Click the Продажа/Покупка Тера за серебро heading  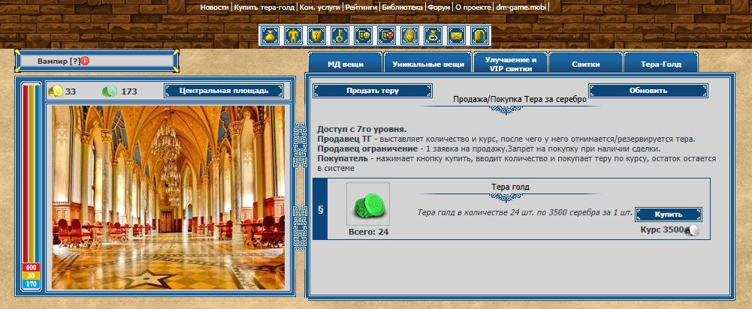[520, 100]
